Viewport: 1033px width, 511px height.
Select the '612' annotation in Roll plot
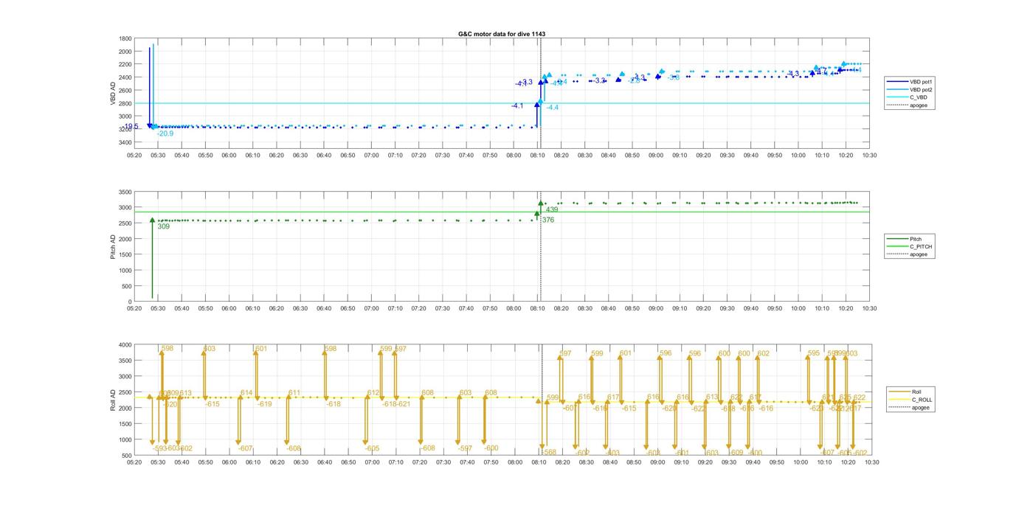pos(373,393)
